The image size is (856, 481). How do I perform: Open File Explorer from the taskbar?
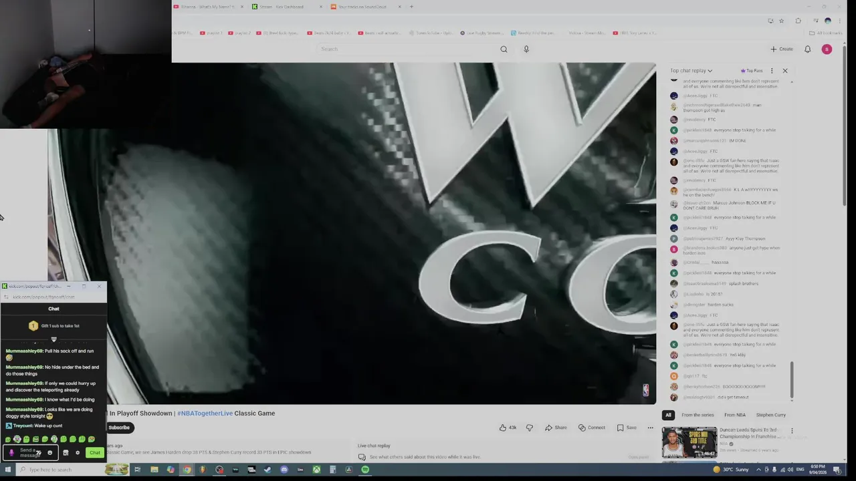click(154, 470)
